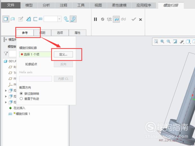
Task: Select the surface sweep icon
Action: click(x=13, y=19)
